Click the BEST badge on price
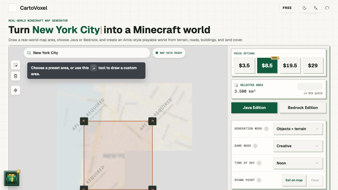Image resolution: width=338 pixels, height=190 pixels. 275,58
